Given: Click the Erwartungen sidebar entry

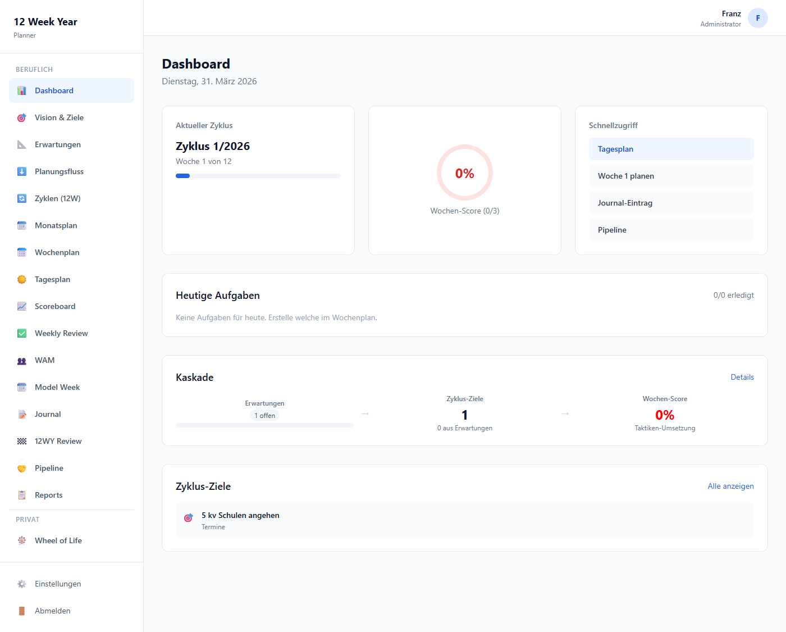Looking at the screenshot, I should click(57, 144).
